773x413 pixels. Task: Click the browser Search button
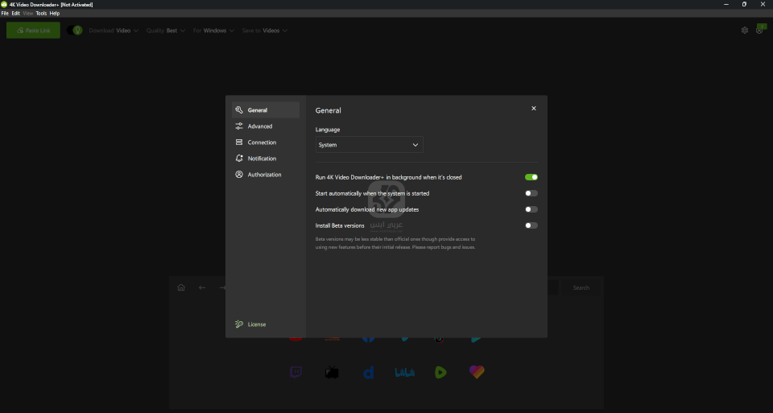(x=581, y=287)
